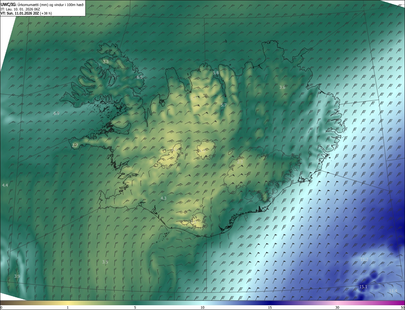The width and height of the screenshot is (405, 310).
Task: Click the 'IT: Lau. 10. 01. 2026 06Z' line
Action: (20, 9)
